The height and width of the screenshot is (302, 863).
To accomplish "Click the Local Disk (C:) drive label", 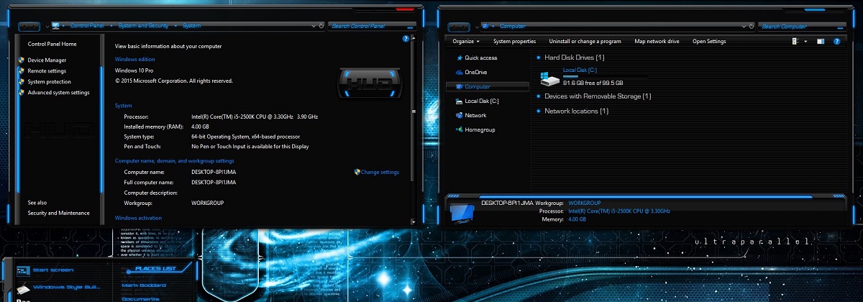I will (x=580, y=70).
